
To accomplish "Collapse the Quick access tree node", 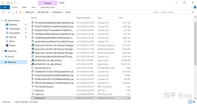I will (x=2, y=20).
